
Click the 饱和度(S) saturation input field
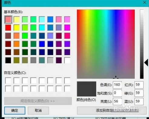pyautogui.click(x=117, y=93)
